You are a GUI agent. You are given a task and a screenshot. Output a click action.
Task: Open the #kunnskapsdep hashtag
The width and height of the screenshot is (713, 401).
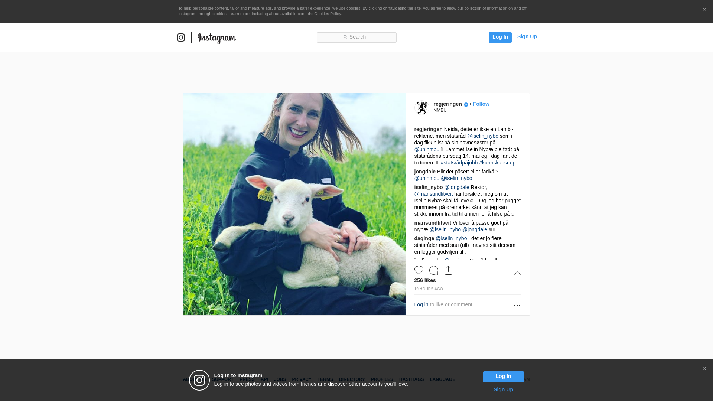coord(497,163)
